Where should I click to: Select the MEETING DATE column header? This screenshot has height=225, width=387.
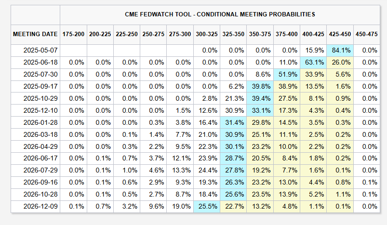pyautogui.click(x=35, y=34)
